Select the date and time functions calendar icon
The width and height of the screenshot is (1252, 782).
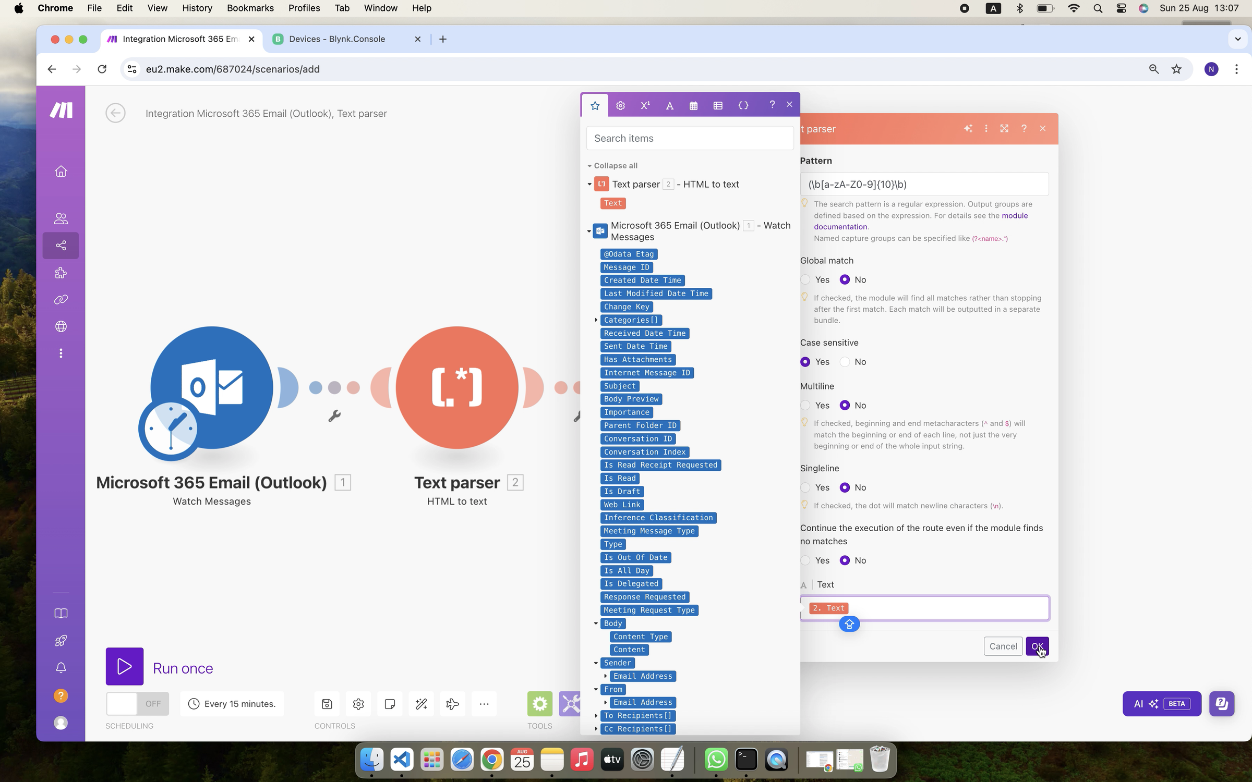point(693,105)
